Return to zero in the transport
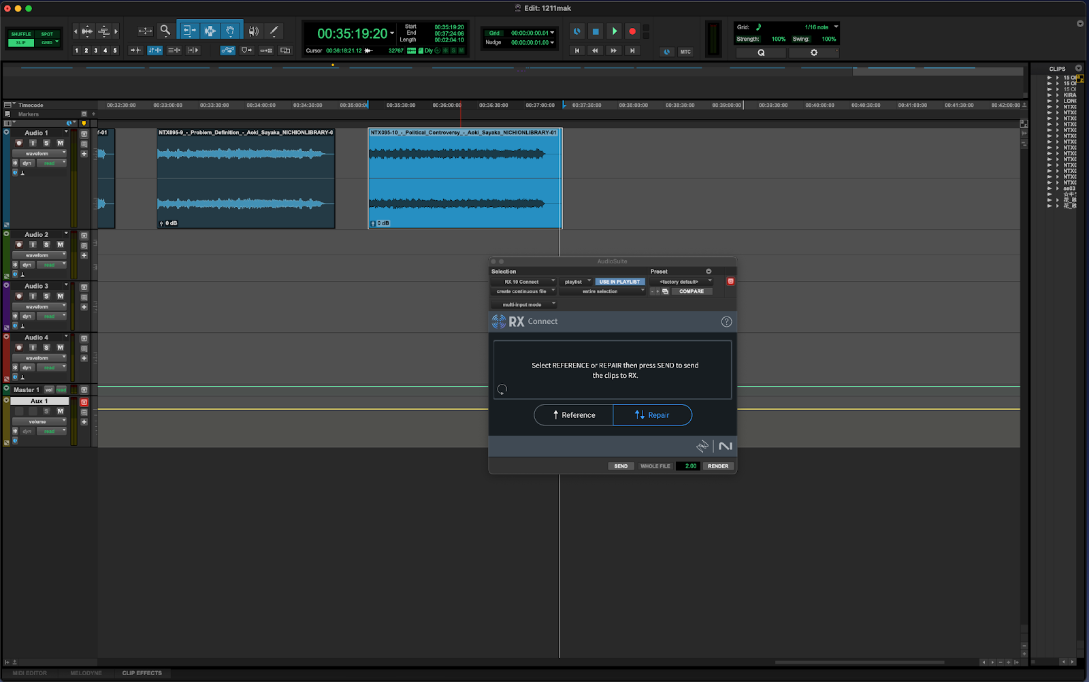This screenshot has width=1089, height=682. coord(577,50)
